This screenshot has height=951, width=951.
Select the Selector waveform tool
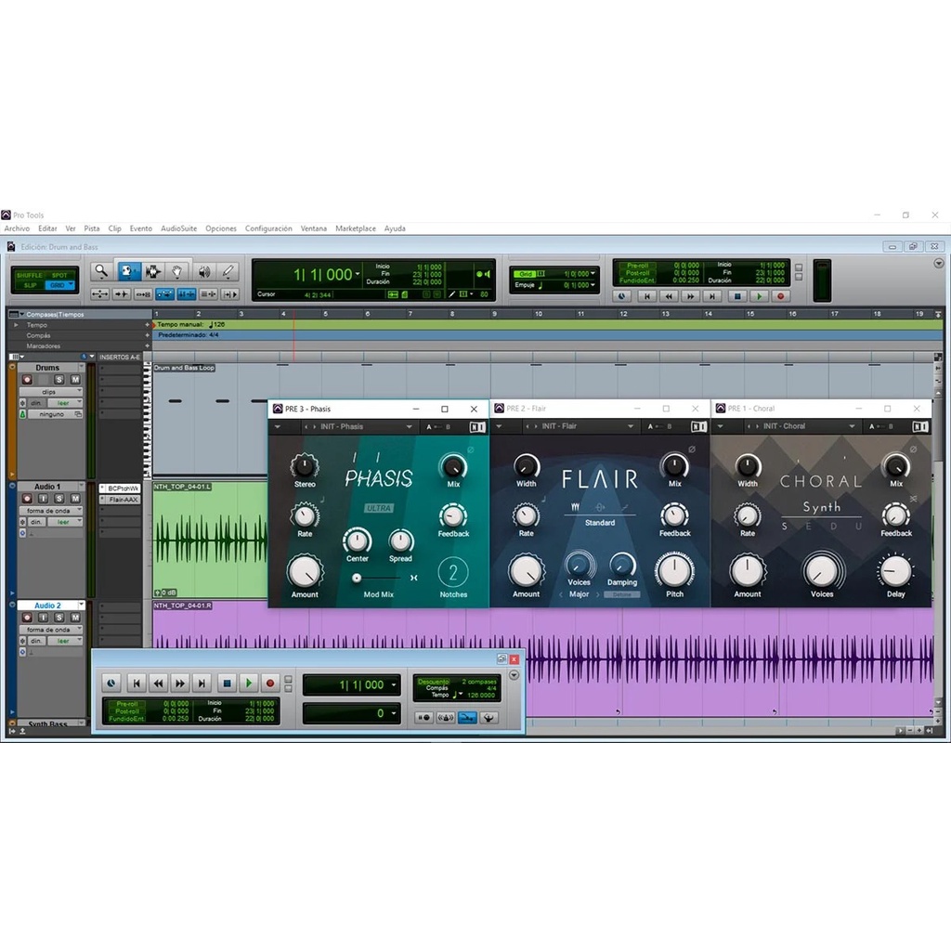click(152, 271)
